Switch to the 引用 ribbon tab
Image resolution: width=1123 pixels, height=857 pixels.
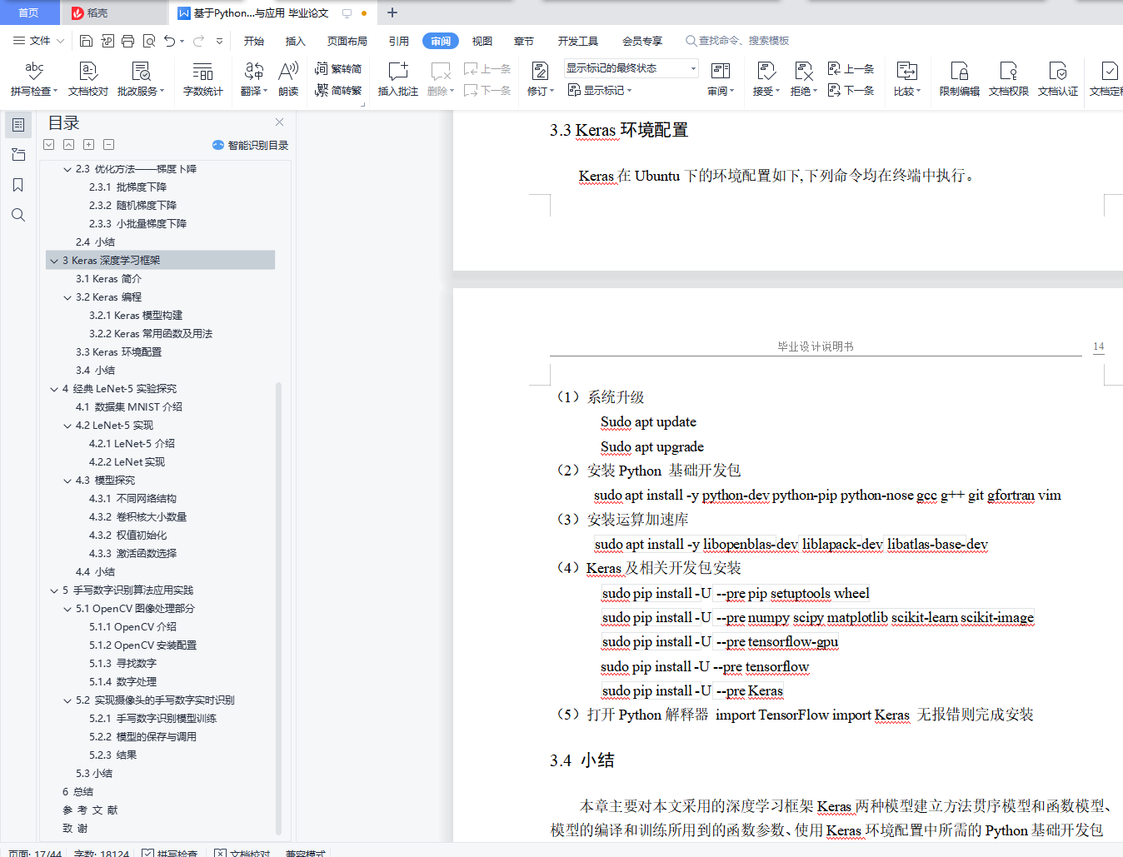[399, 41]
